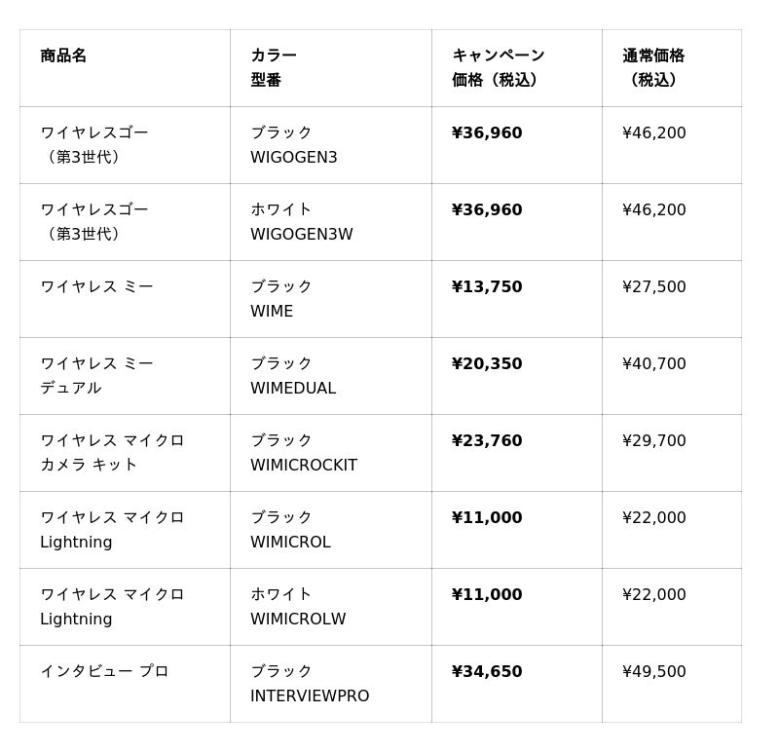Screen dimensions: 779x752
Task: Click the インタビュー プロ product name
Action: click(x=104, y=671)
